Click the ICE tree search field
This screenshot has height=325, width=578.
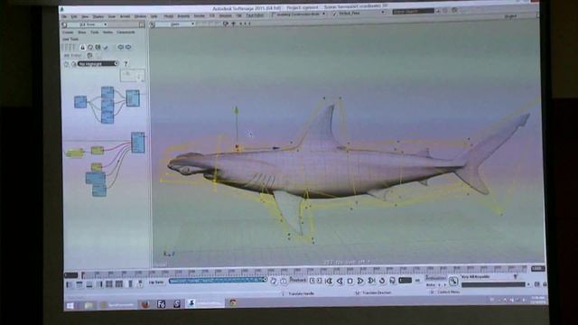pos(98,64)
